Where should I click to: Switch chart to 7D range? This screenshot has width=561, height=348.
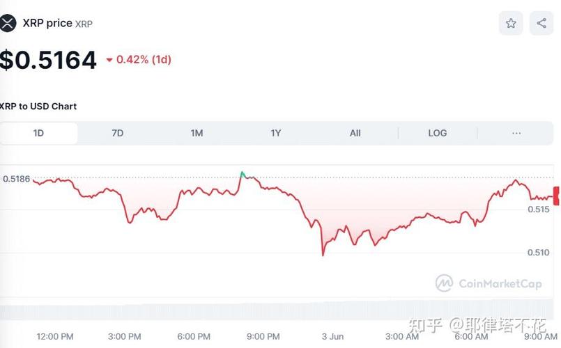click(117, 133)
